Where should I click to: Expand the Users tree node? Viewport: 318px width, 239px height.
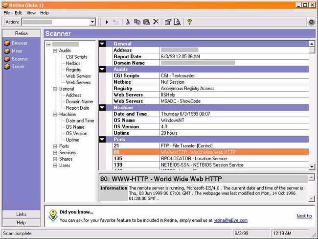pos(55,166)
